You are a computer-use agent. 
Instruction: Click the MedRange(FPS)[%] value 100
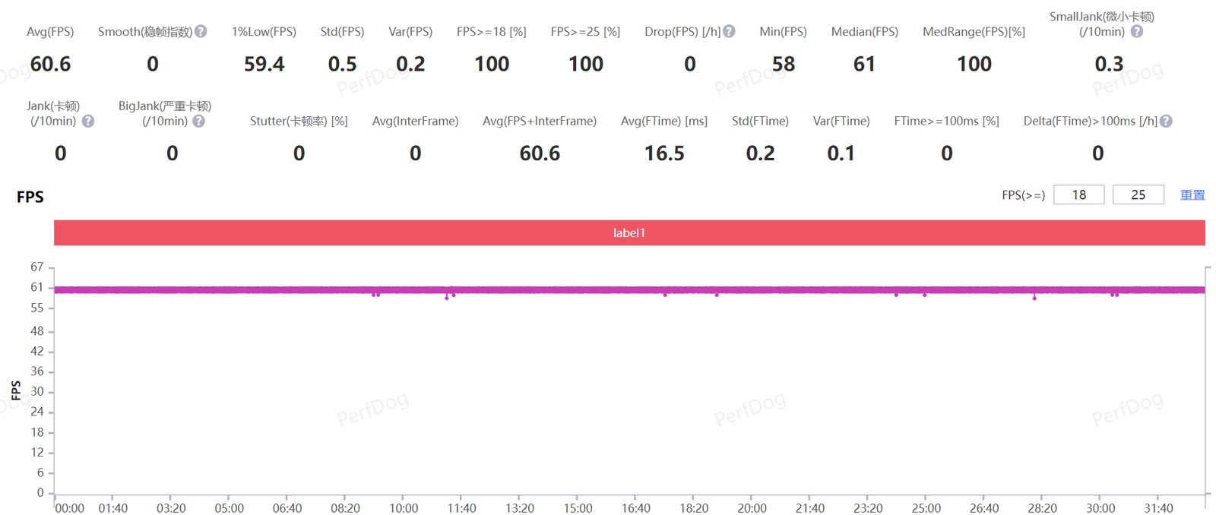click(974, 65)
